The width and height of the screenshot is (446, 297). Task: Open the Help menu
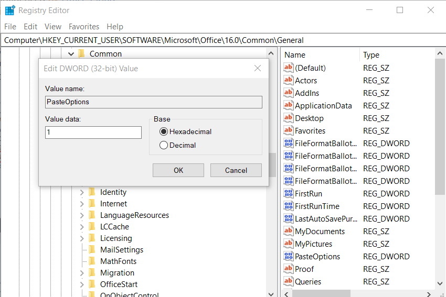[115, 26]
